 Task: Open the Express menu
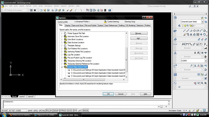point(64,6)
